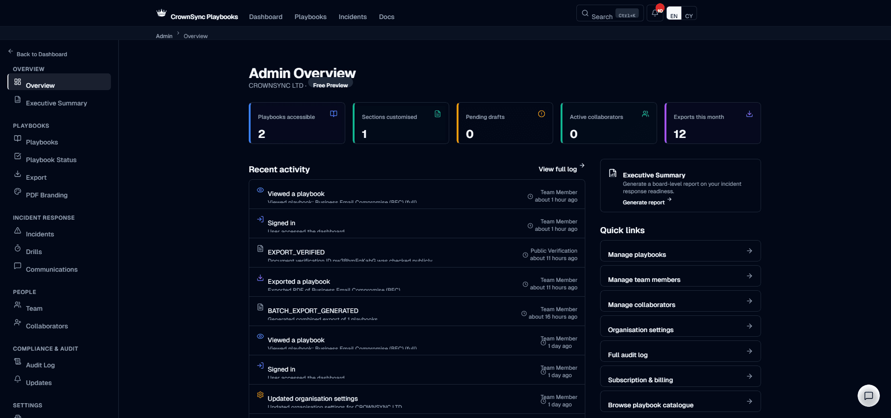The height and width of the screenshot is (418, 891).
Task: Open Dashboard in top navigation
Action: click(x=265, y=17)
